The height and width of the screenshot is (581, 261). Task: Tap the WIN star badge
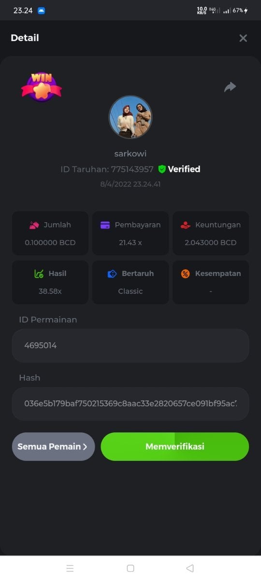click(41, 87)
